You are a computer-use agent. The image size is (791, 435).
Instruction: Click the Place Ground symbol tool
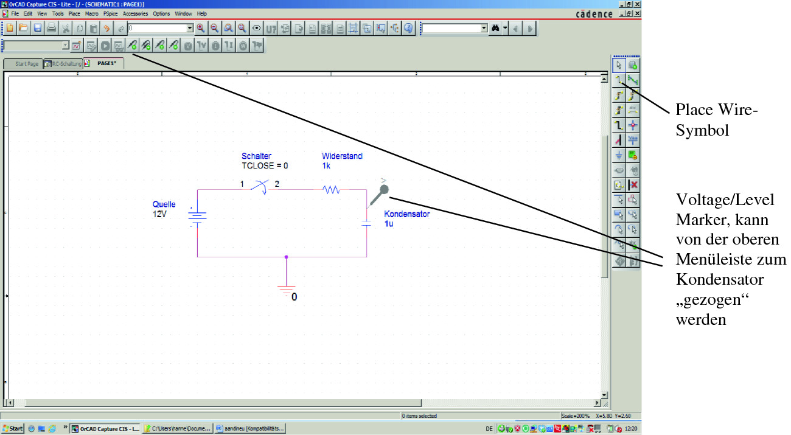point(619,155)
